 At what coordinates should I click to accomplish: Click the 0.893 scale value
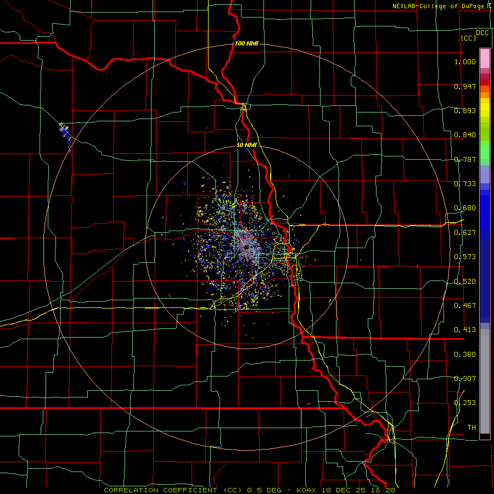[x=465, y=110]
